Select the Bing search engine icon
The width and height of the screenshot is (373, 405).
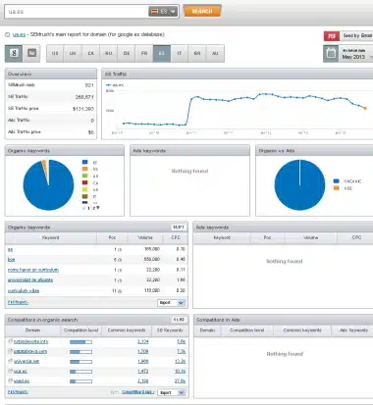coord(31,53)
